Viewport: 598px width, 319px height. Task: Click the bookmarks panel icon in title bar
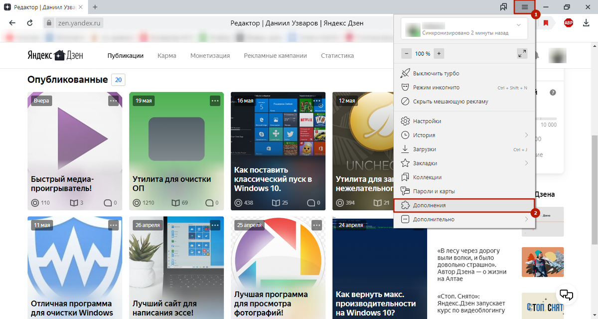(x=503, y=7)
